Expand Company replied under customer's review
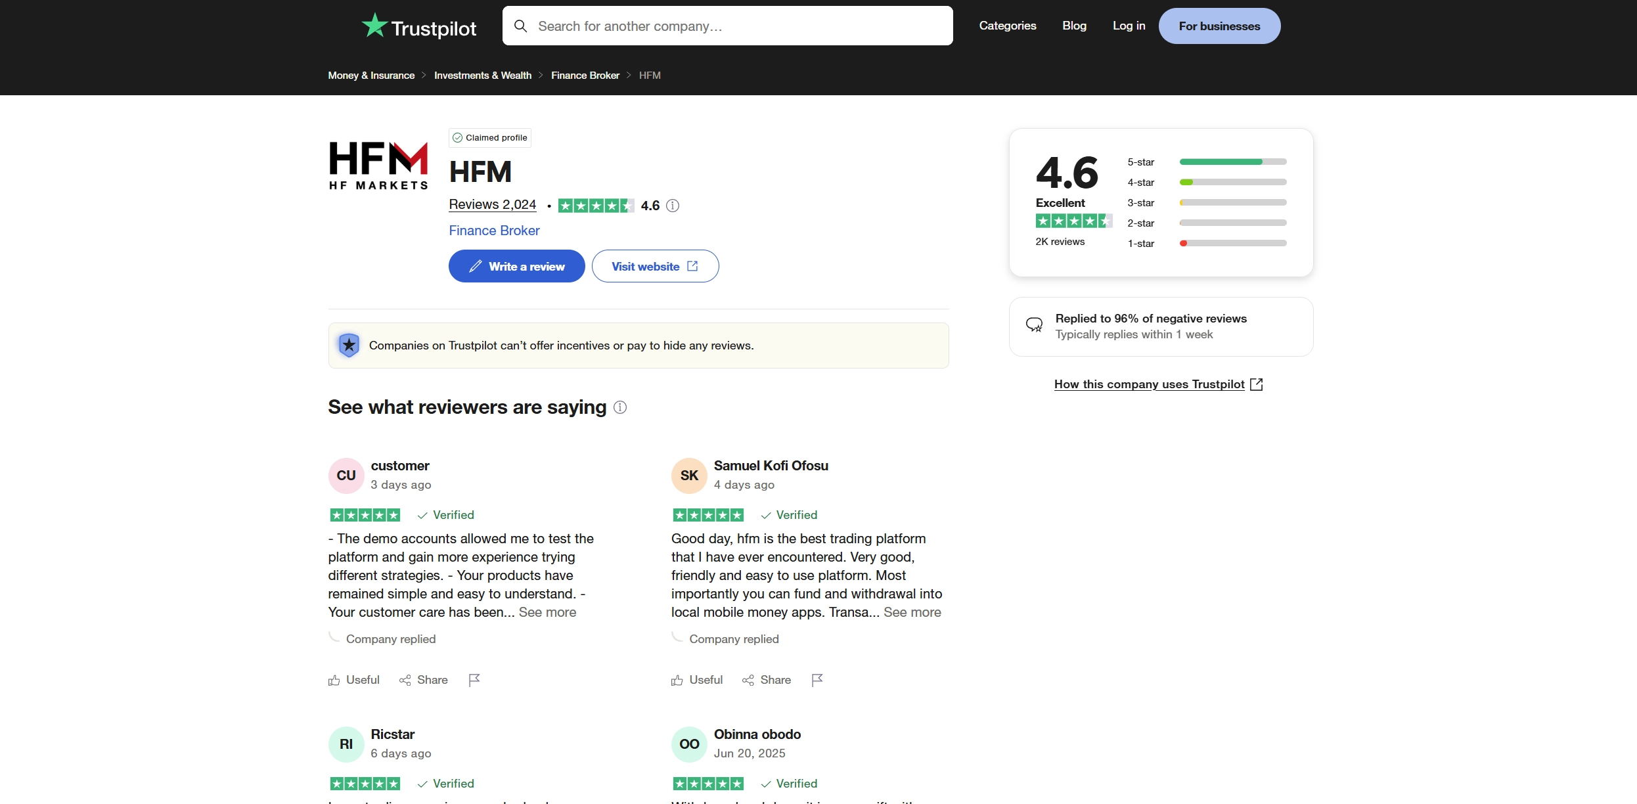 pos(391,639)
